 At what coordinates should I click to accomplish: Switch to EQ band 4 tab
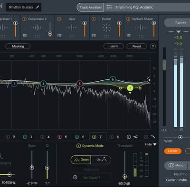pyautogui.click(x=45, y=137)
